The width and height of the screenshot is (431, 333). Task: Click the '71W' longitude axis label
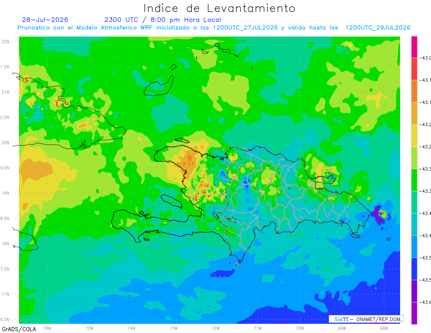(x=258, y=328)
